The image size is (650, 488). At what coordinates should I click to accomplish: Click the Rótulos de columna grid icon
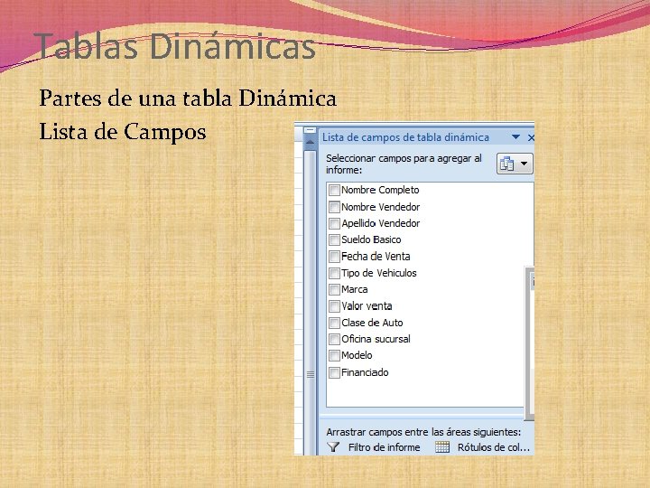(x=442, y=447)
